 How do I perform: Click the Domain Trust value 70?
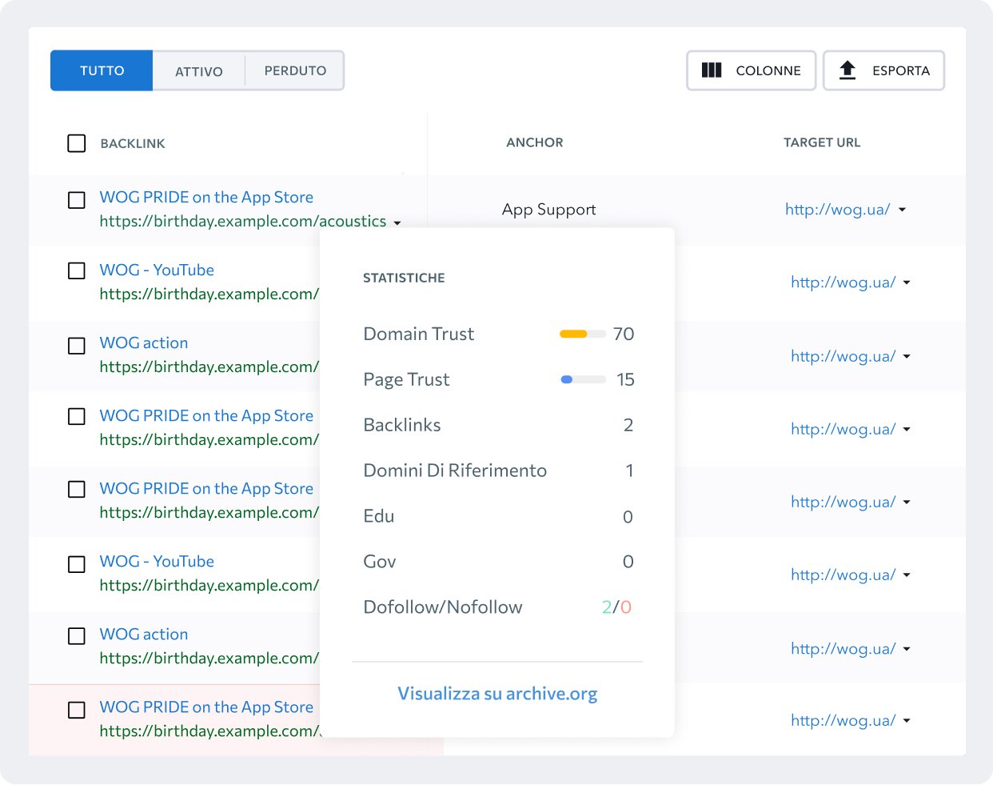click(x=624, y=334)
